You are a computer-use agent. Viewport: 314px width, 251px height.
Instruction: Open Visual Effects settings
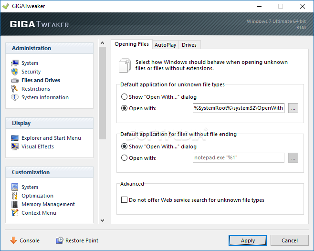coord(38,146)
